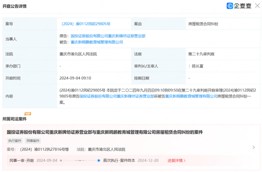Image resolution: width=262 pixels, height=172 pixels.
Task: Click timeline dot for 民事一审·开庭
Action: tap(61, 161)
